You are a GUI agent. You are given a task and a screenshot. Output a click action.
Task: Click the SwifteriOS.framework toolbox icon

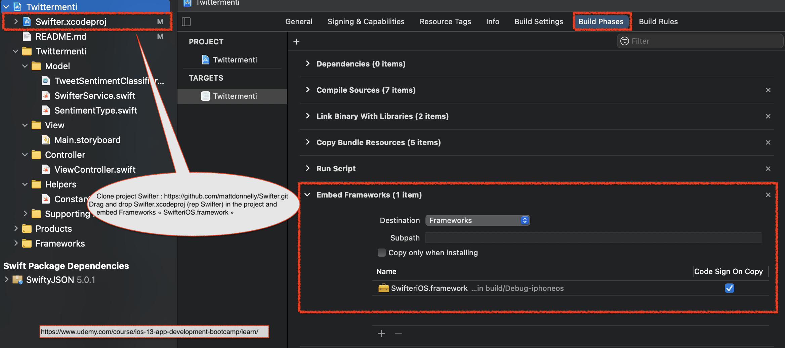(x=383, y=288)
